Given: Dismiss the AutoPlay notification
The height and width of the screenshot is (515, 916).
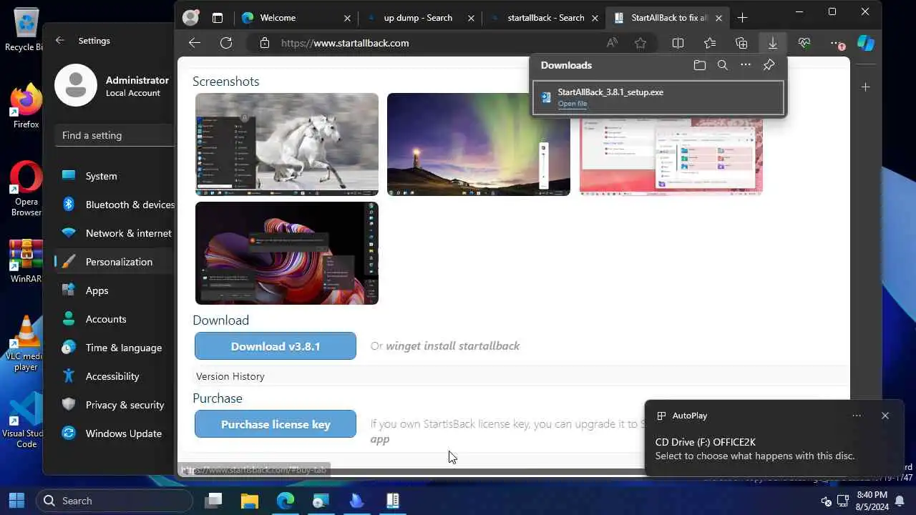Looking at the screenshot, I should [885, 416].
